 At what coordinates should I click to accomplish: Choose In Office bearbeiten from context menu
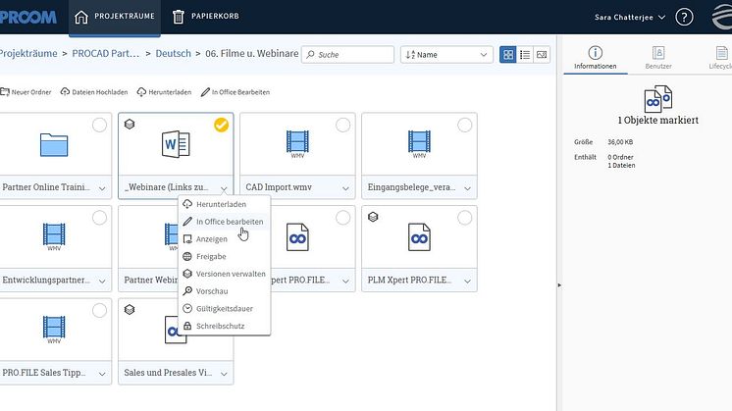pos(224,222)
